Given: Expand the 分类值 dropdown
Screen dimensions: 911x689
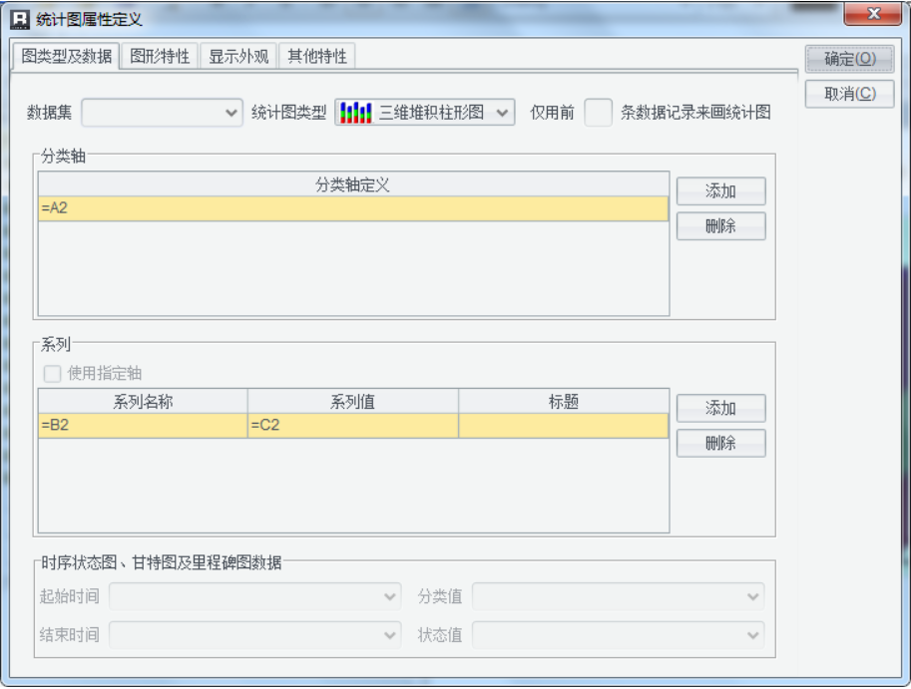Looking at the screenshot, I should (619, 596).
